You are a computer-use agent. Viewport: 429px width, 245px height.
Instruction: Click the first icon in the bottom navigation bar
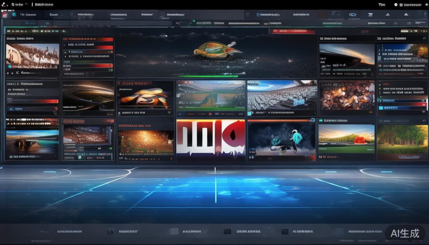pyautogui.click(x=110, y=231)
